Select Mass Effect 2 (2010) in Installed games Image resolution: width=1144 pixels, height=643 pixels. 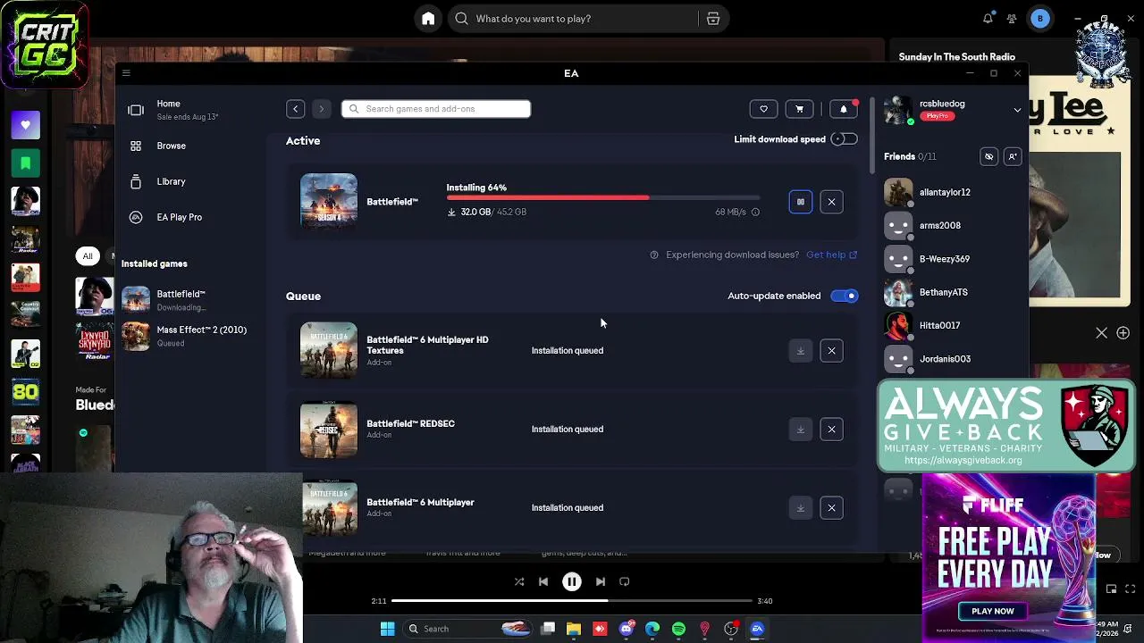(186, 336)
